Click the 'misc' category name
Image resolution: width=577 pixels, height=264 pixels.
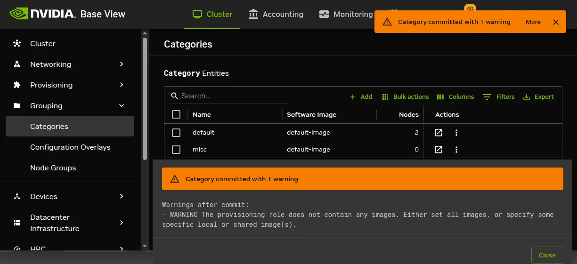(x=200, y=150)
